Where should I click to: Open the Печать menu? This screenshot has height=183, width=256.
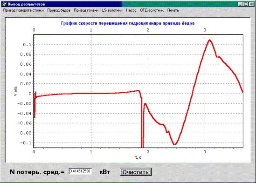tap(173, 10)
